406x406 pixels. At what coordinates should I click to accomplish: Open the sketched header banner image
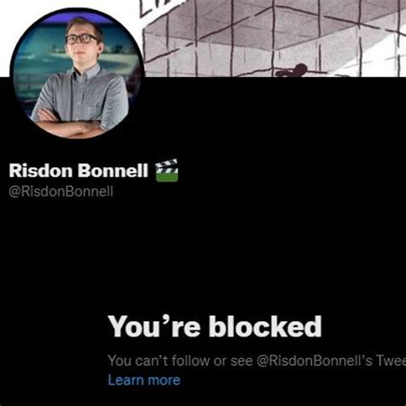(274, 39)
